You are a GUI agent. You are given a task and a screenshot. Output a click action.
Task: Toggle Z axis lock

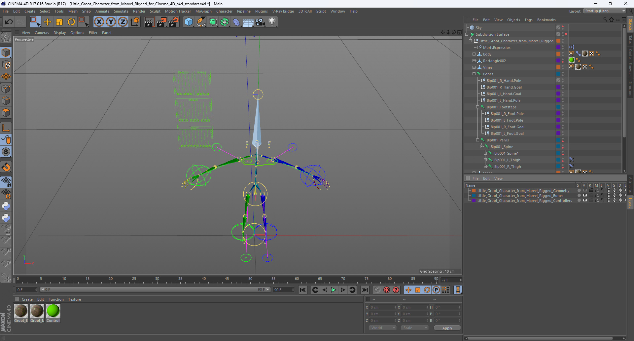tap(123, 22)
